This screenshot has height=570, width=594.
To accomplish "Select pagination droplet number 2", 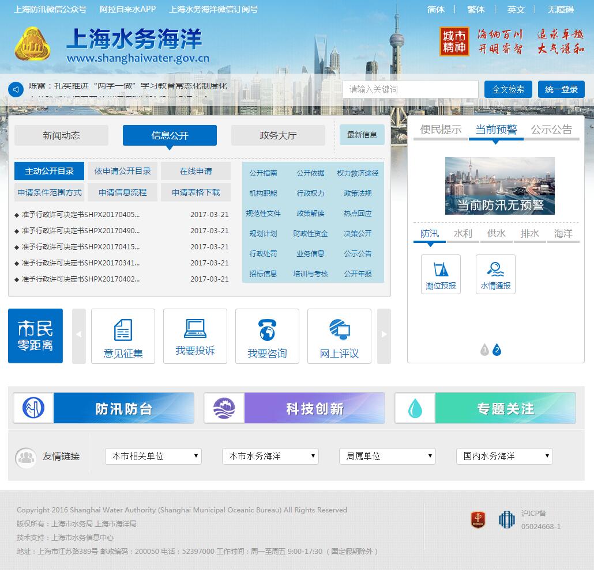I will (x=497, y=350).
